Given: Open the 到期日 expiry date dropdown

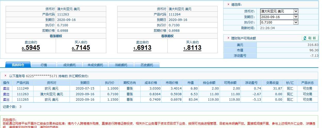Looking at the screenshot, I should click(x=279, y=17).
